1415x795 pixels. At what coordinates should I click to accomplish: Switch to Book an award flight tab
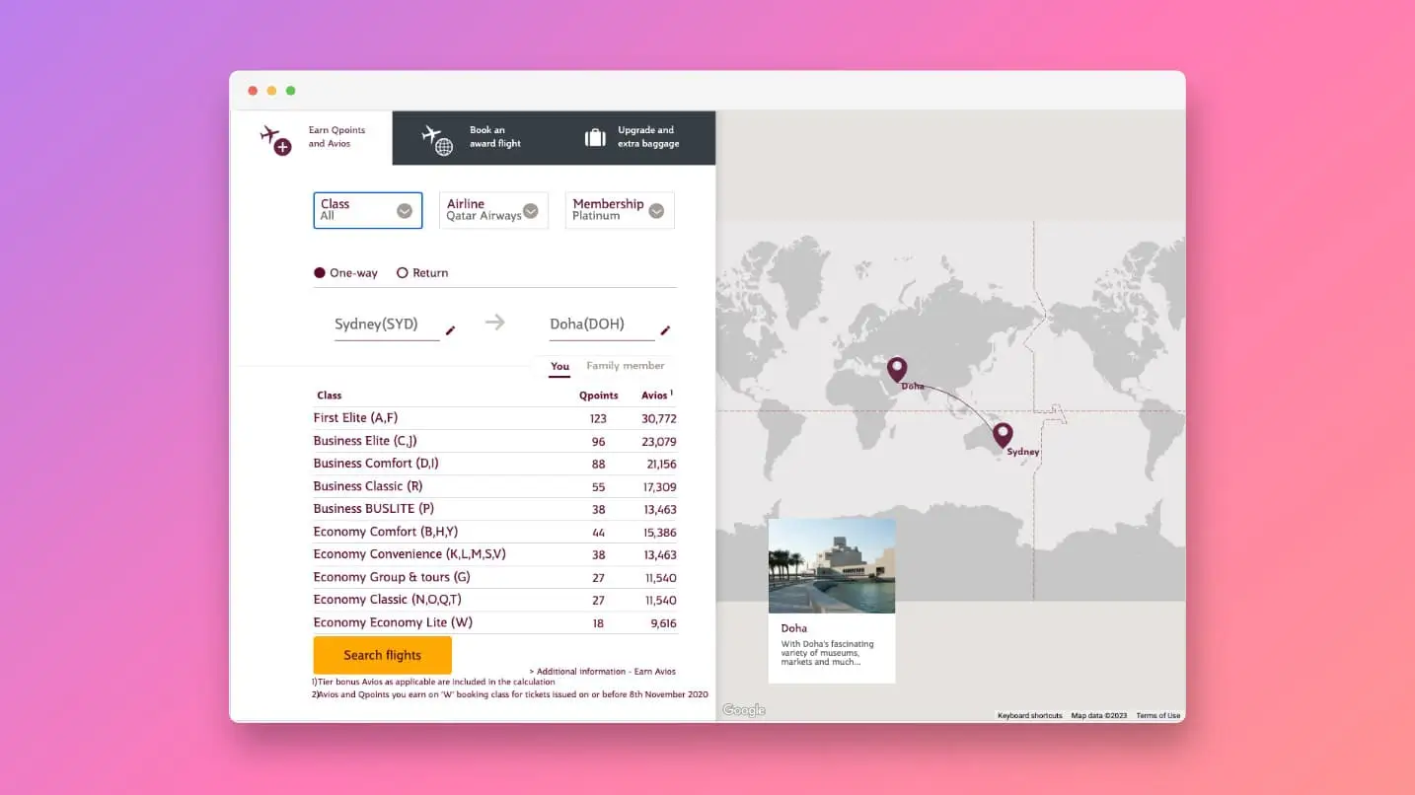coord(473,137)
